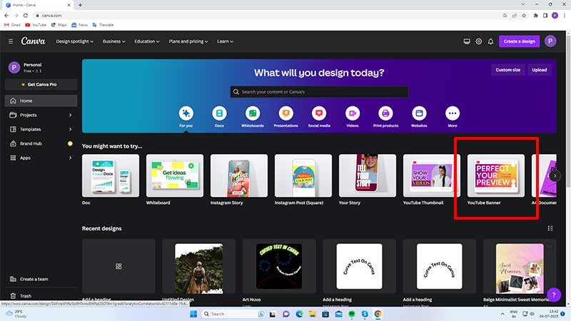Open Beige Minimalist Sweet Memories design
The height and width of the screenshot is (321, 571).
(520, 266)
